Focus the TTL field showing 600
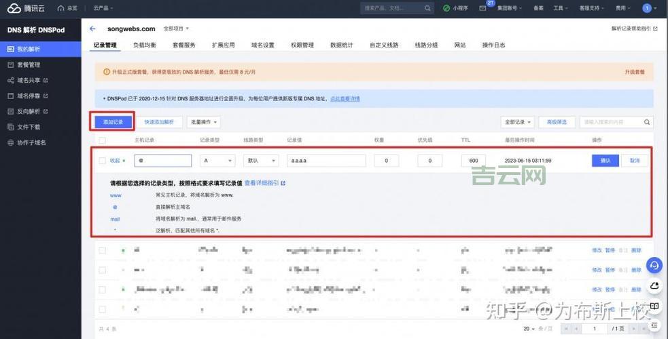Viewport: 668px width, 339px height. [474, 161]
